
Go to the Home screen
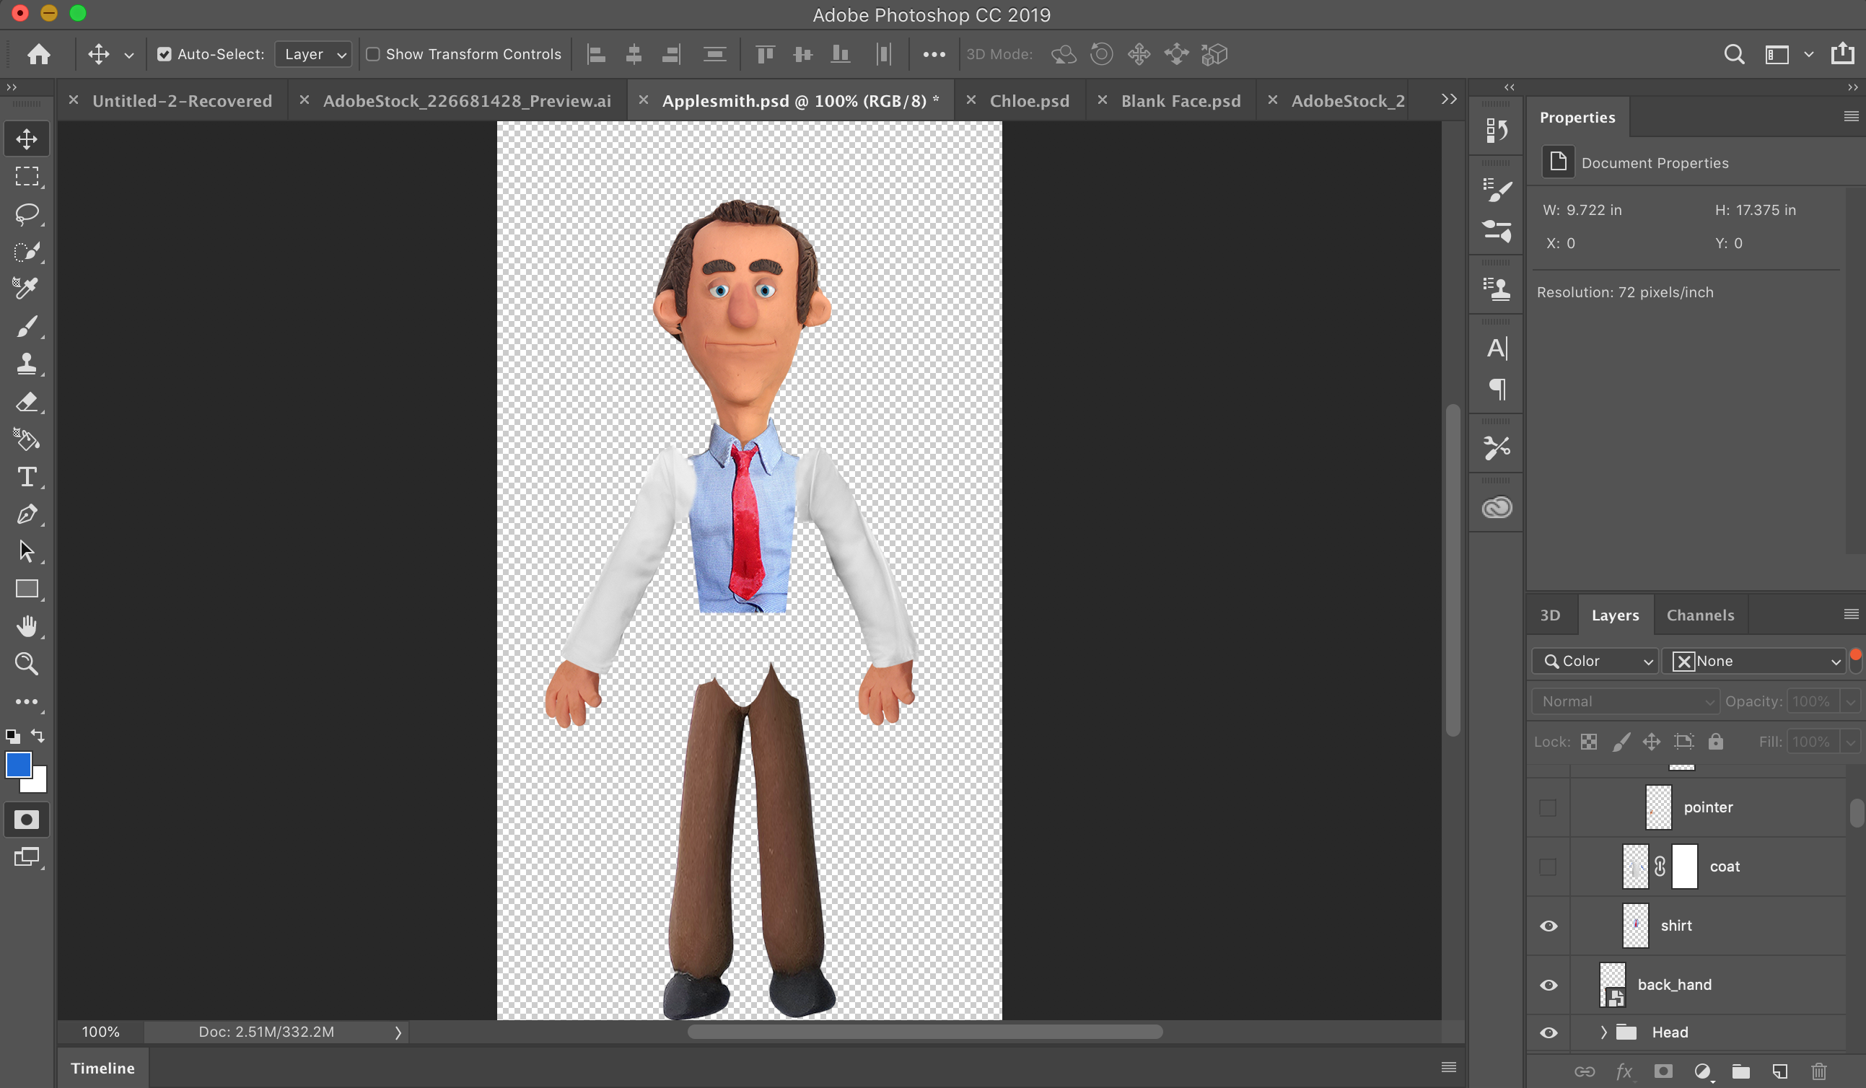(38, 54)
